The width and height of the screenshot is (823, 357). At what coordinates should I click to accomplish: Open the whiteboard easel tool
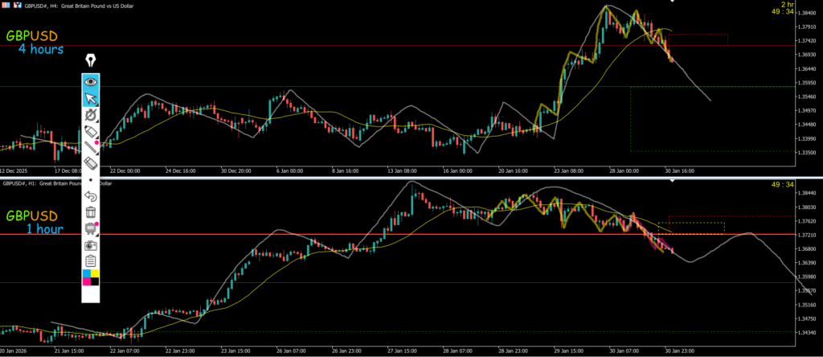(x=91, y=228)
